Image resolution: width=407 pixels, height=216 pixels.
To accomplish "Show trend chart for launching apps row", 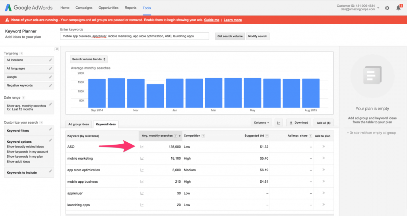I will [x=142, y=205].
